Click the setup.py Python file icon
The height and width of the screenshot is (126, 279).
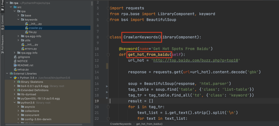click(15, 69)
